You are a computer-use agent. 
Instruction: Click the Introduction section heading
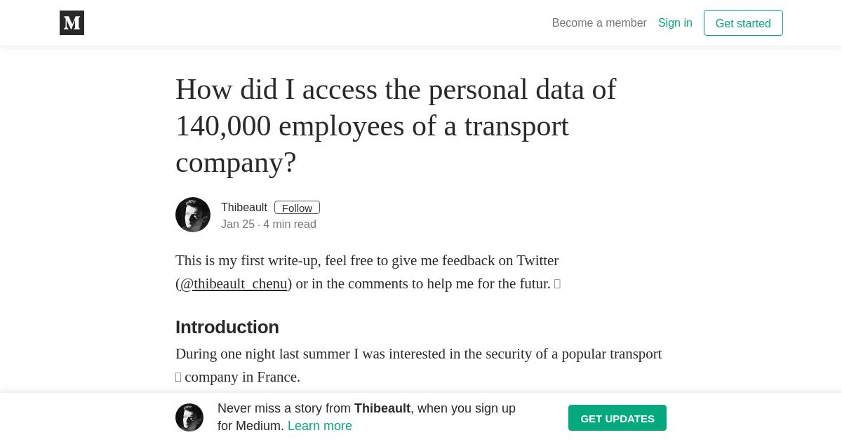(227, 327)
